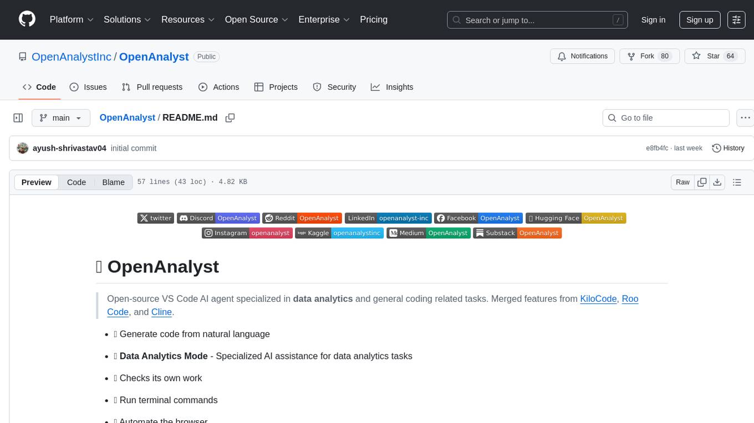Switch to the Insights tab

[392, 87]
